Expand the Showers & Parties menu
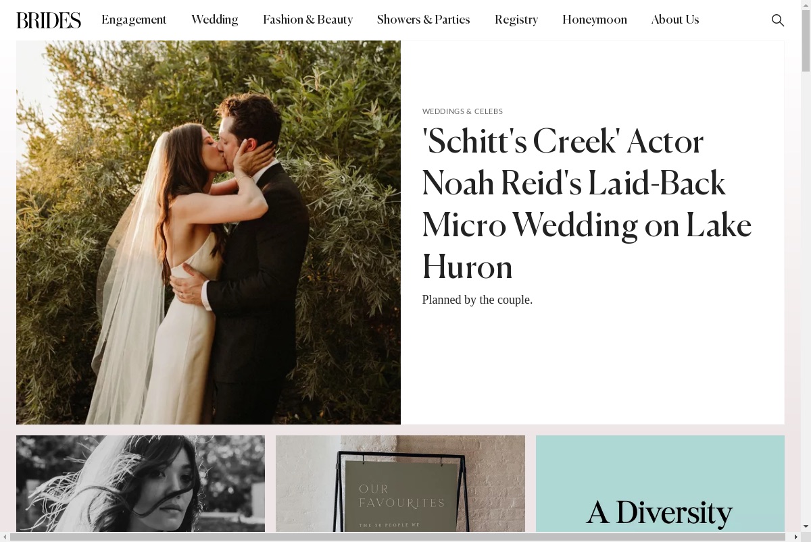This screenshot has height=542, width=811. tap(424, 20)
